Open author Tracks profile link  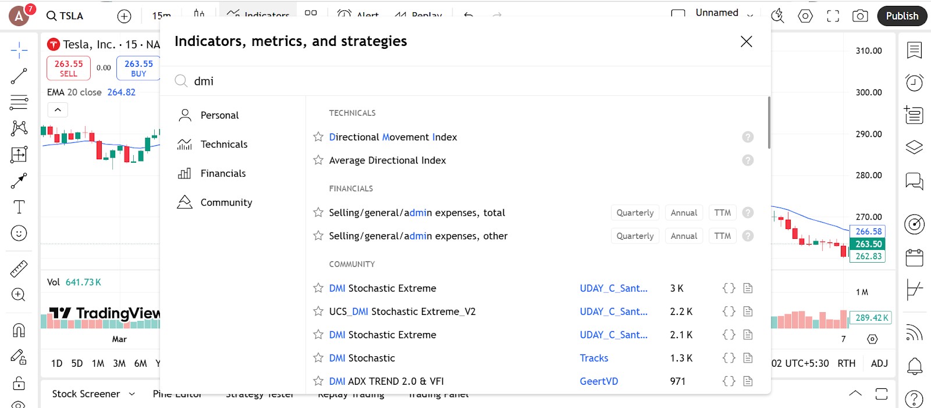[x=594, y=358]
